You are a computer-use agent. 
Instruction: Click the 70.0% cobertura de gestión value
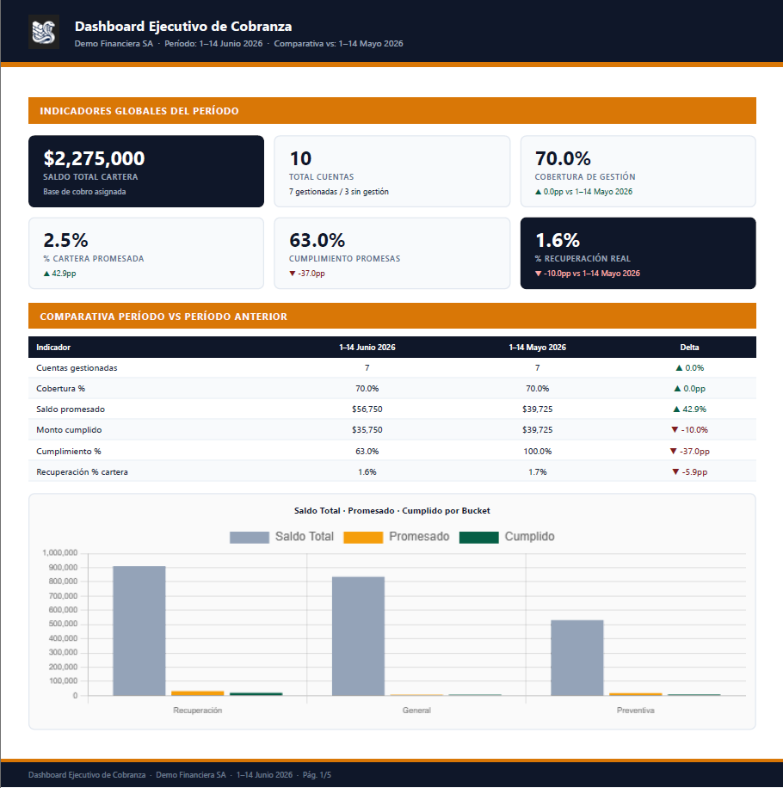563,158
